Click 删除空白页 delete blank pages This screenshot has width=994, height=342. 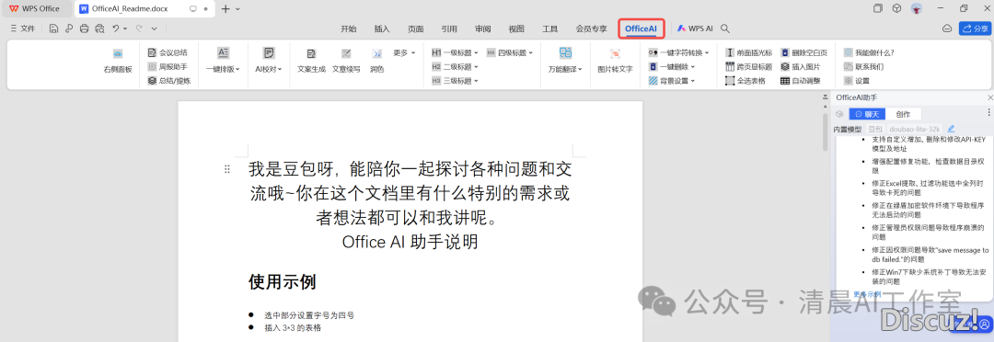pyautogui.click(x=803, y=52)
